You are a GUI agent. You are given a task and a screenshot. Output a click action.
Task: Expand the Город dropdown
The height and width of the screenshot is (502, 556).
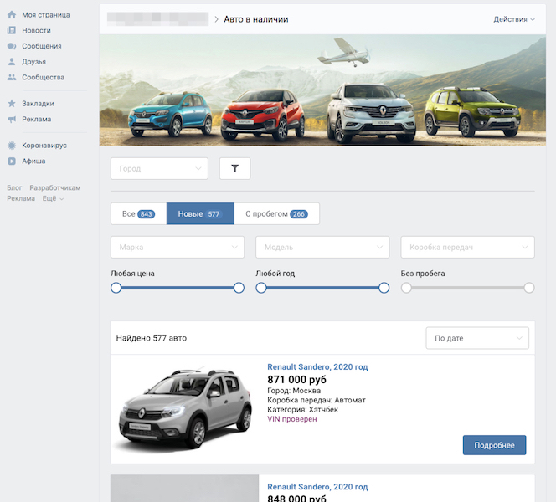pos(159,168)
